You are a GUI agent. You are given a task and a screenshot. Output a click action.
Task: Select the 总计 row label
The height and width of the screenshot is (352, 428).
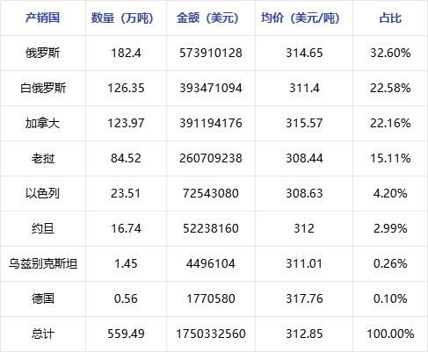pyautogui.click(x=43, y=334)
